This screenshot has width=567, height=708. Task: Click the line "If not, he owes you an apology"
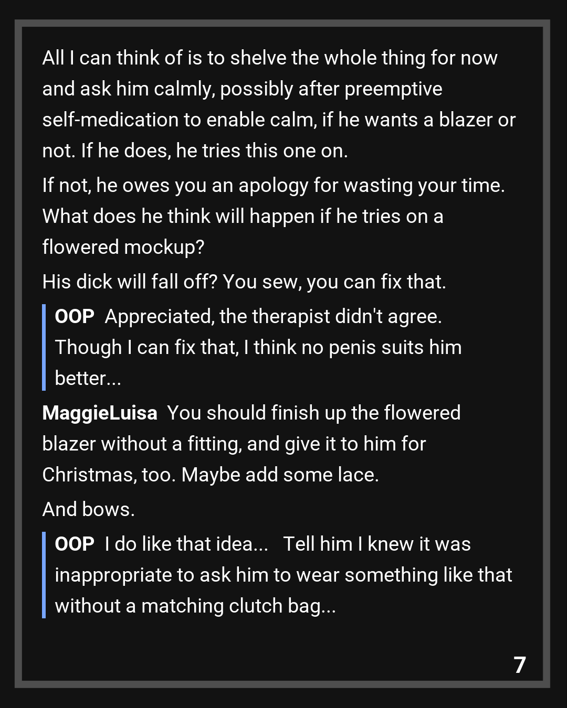click(x=273, y=185)
